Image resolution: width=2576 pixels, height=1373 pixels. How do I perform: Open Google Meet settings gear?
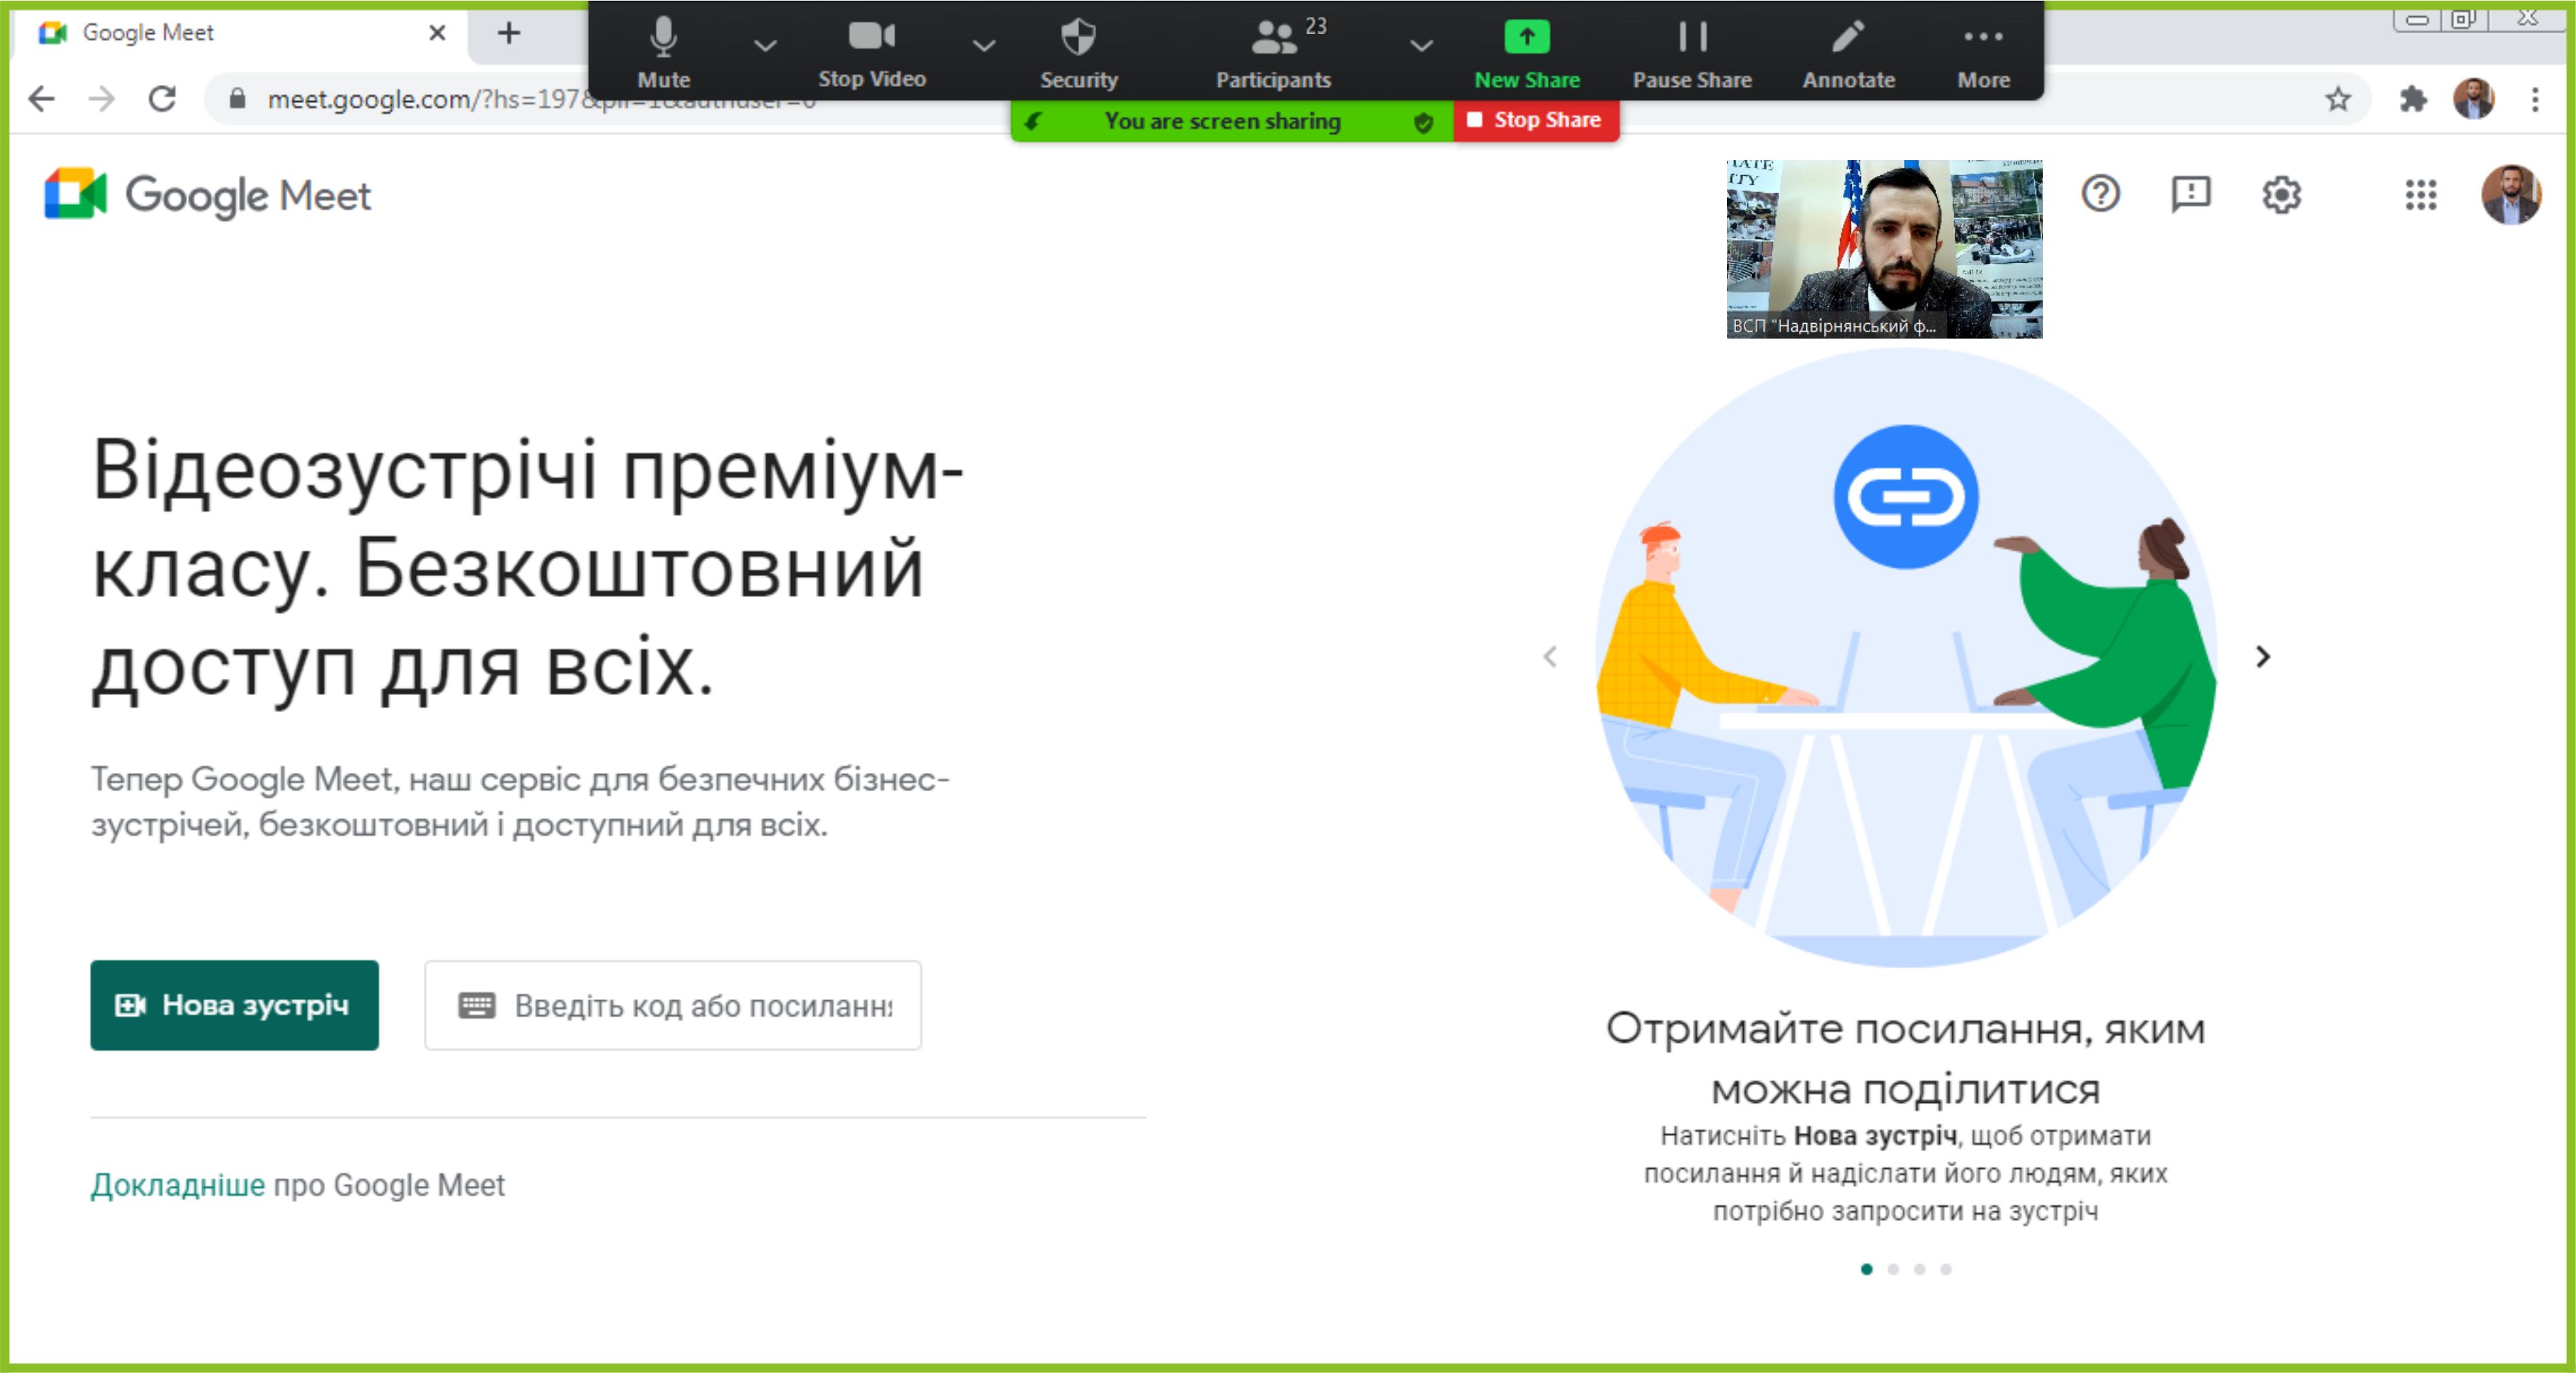point(2281,194)
